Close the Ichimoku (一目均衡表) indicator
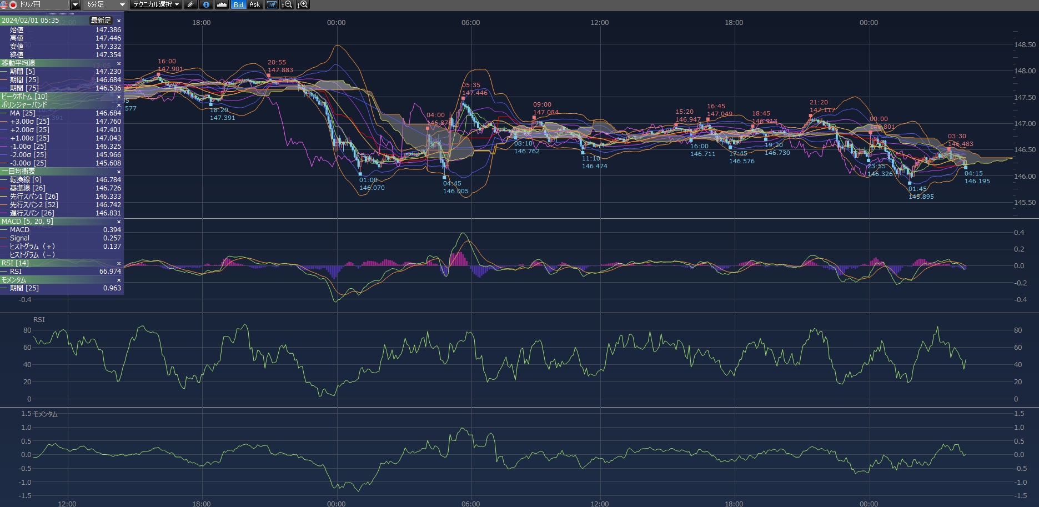The width and height of the screenshot is (1039, 507). coord(119,172)
